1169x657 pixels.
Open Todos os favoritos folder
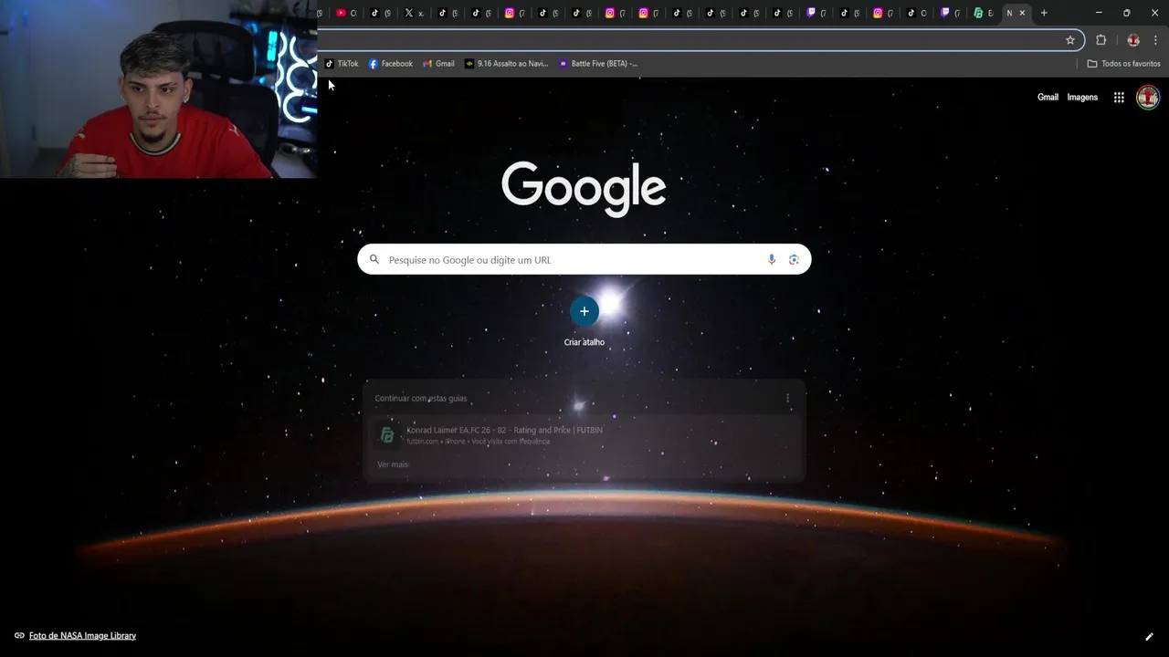point(1123,64)
